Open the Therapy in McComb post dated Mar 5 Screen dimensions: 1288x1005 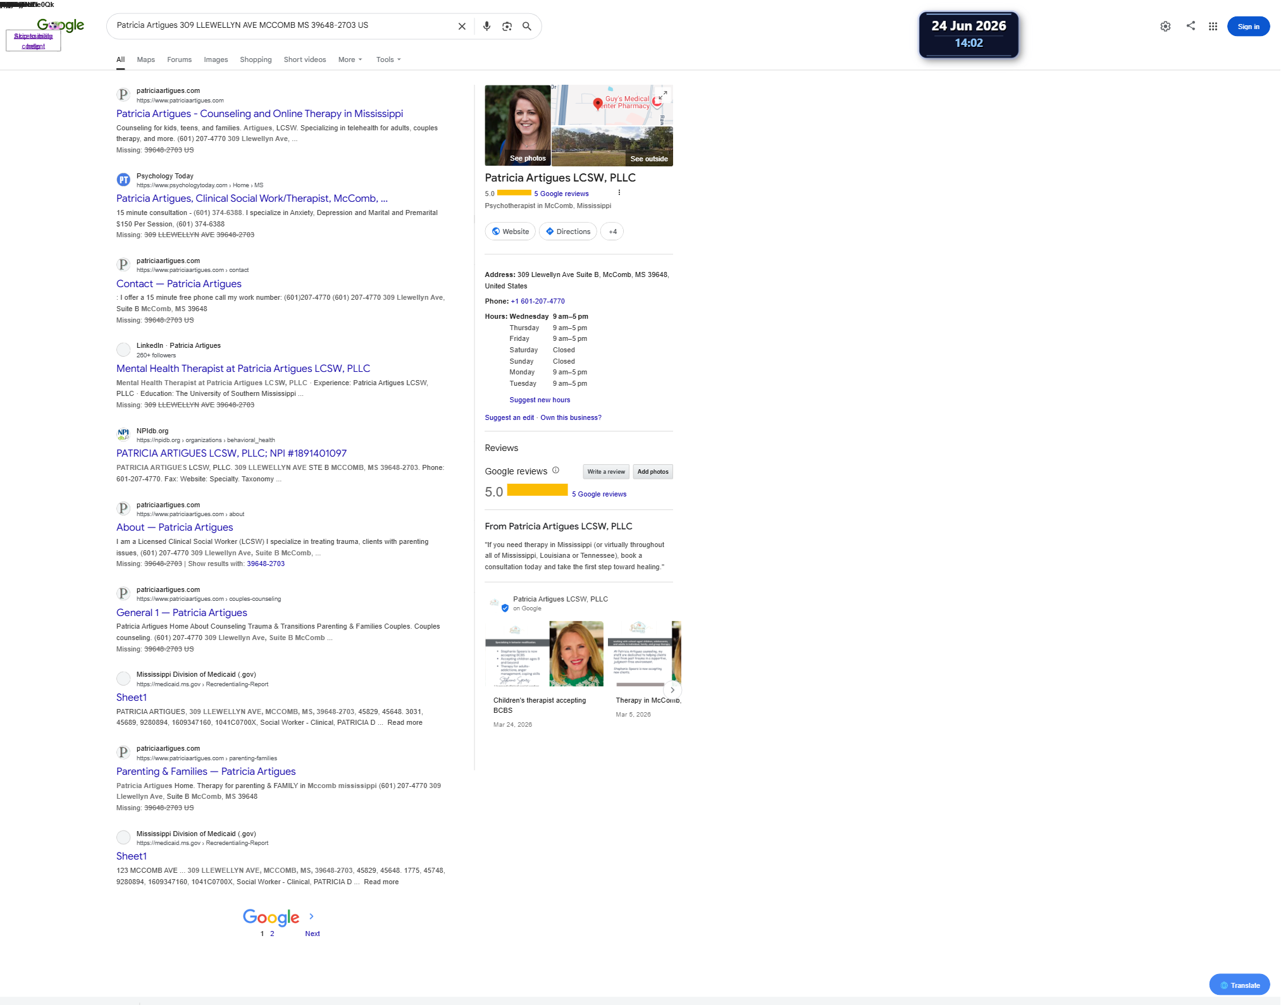click(644, 669)
